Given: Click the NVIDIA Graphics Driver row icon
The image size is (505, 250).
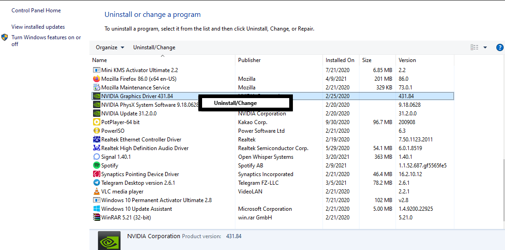Looking at the screenshot, I should point(97,96).
